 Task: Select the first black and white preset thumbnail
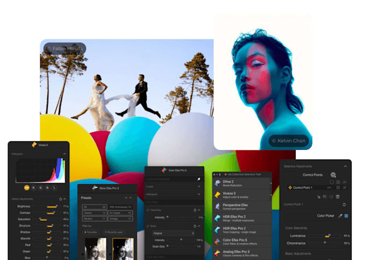tap(96, 249)
